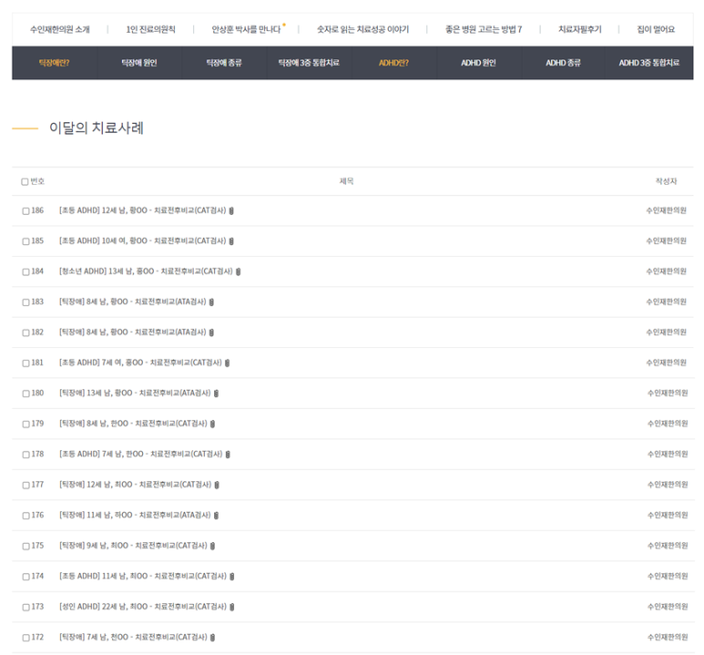
Task: Open the attachment icon in row 178
Action: coord(228,455)
